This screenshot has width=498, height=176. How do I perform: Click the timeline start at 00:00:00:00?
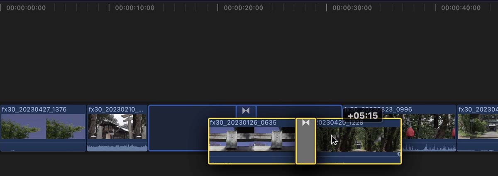coord(26,8)
